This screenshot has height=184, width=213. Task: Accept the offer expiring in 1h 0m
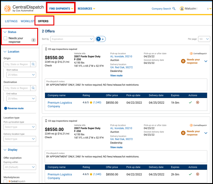pyautogui.click(x=190, y=102)
